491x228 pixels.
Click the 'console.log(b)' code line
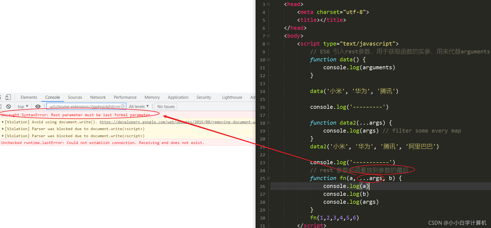[x=346, y=194]
